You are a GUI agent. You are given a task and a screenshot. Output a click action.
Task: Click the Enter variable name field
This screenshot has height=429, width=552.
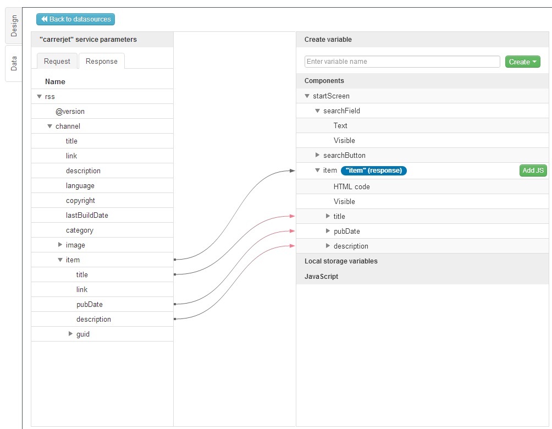402,62
